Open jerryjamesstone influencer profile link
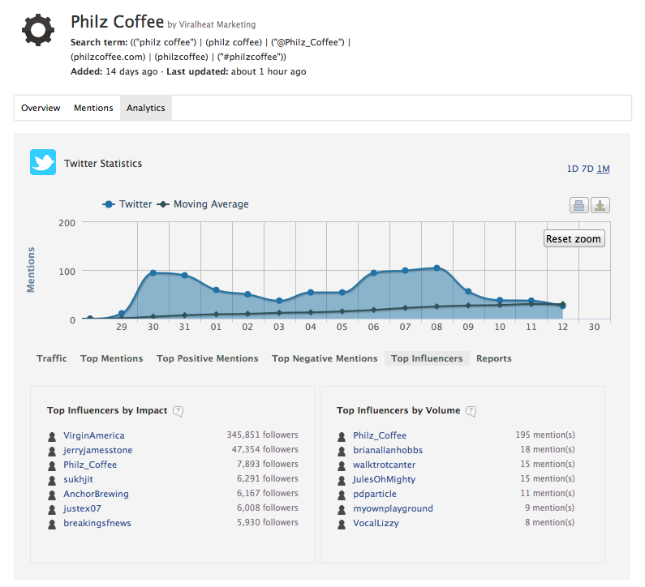Viewport: 645px width, 587px height. pos(97,450)
